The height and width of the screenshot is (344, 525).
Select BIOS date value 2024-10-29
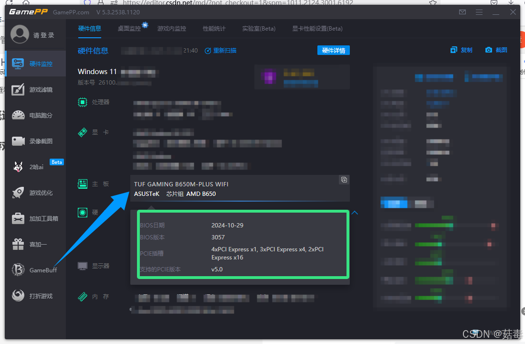coord(227,226)
